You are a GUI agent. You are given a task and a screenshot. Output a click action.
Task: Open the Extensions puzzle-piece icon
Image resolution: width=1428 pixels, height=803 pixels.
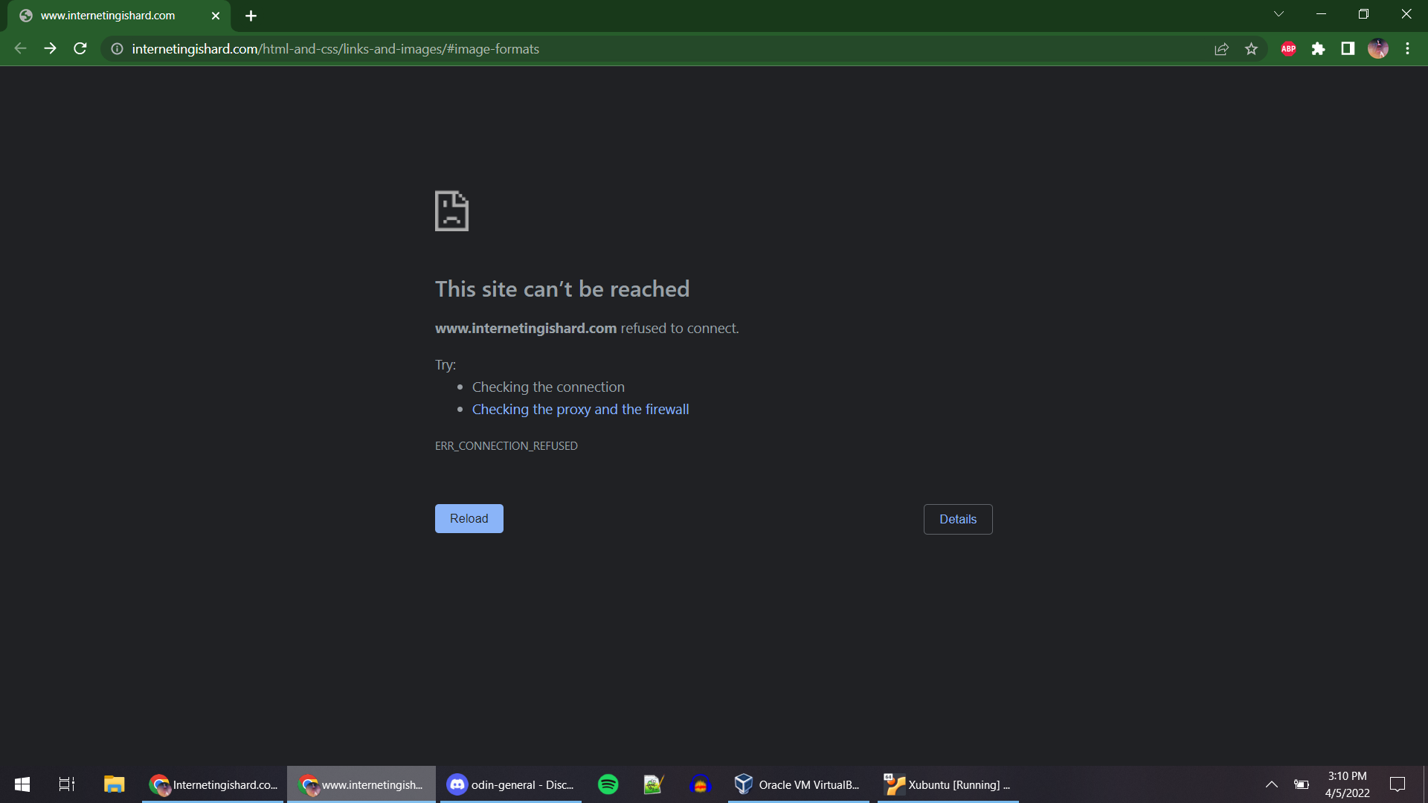tap(1319, 48)
